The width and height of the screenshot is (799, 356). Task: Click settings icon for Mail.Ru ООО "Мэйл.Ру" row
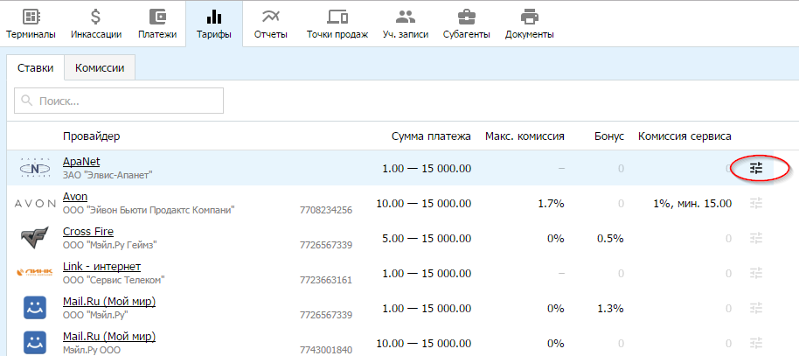tap(757, 308)
